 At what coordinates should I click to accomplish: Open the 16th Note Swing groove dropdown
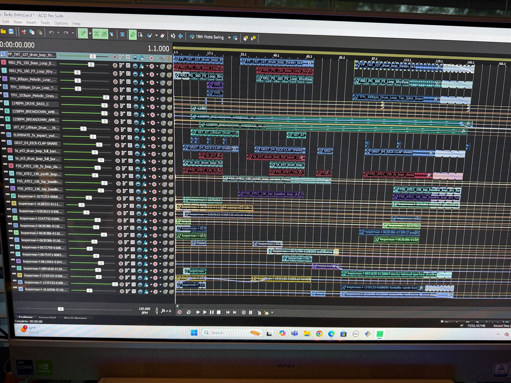coord(229,37)
